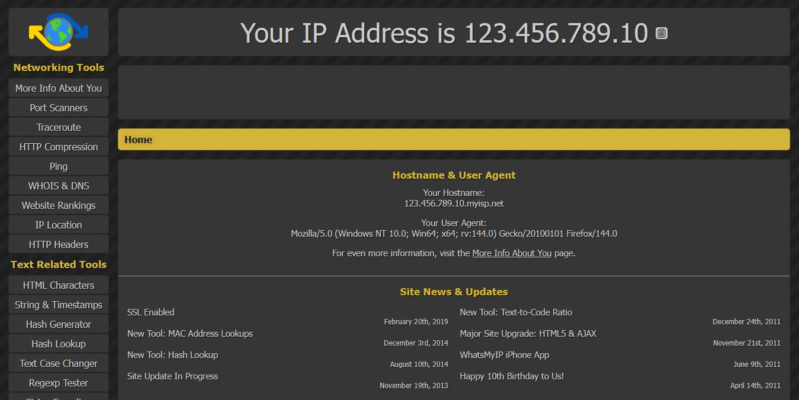Launch the Hash Generator tool
Screen dimensions: 799x400
click(x=59, y=324)
